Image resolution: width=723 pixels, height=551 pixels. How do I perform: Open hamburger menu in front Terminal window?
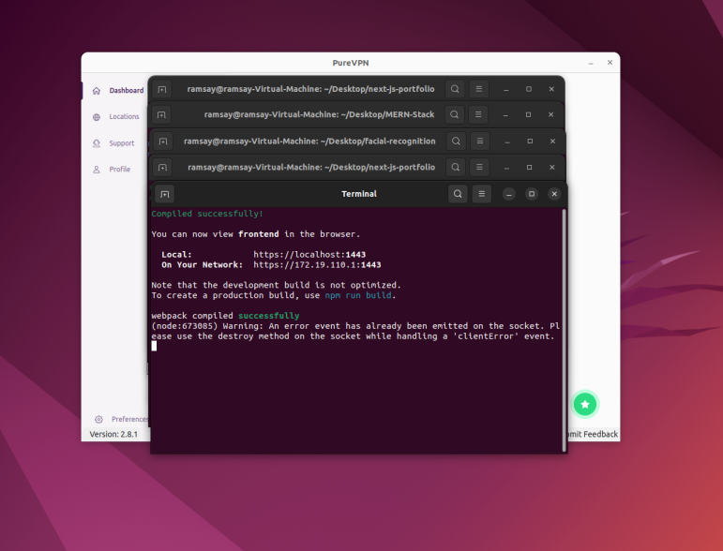tap(482, 194)
